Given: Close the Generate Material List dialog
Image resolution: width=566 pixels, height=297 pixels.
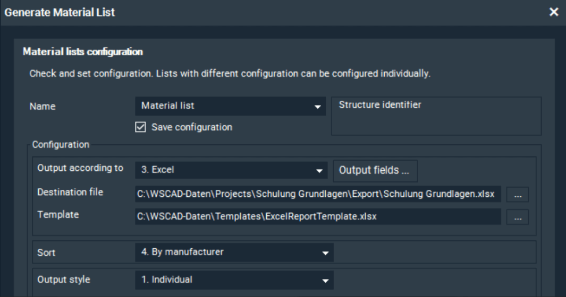Looking at the screenshot, I should (554, 12).
